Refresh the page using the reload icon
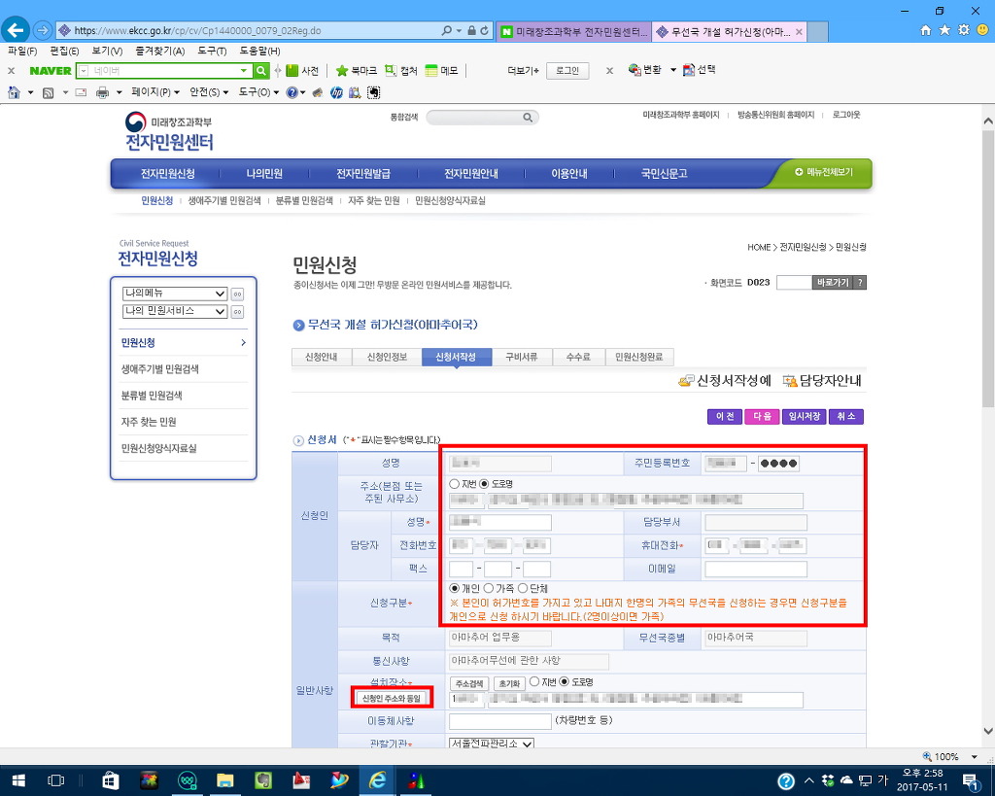 [485, 30]
